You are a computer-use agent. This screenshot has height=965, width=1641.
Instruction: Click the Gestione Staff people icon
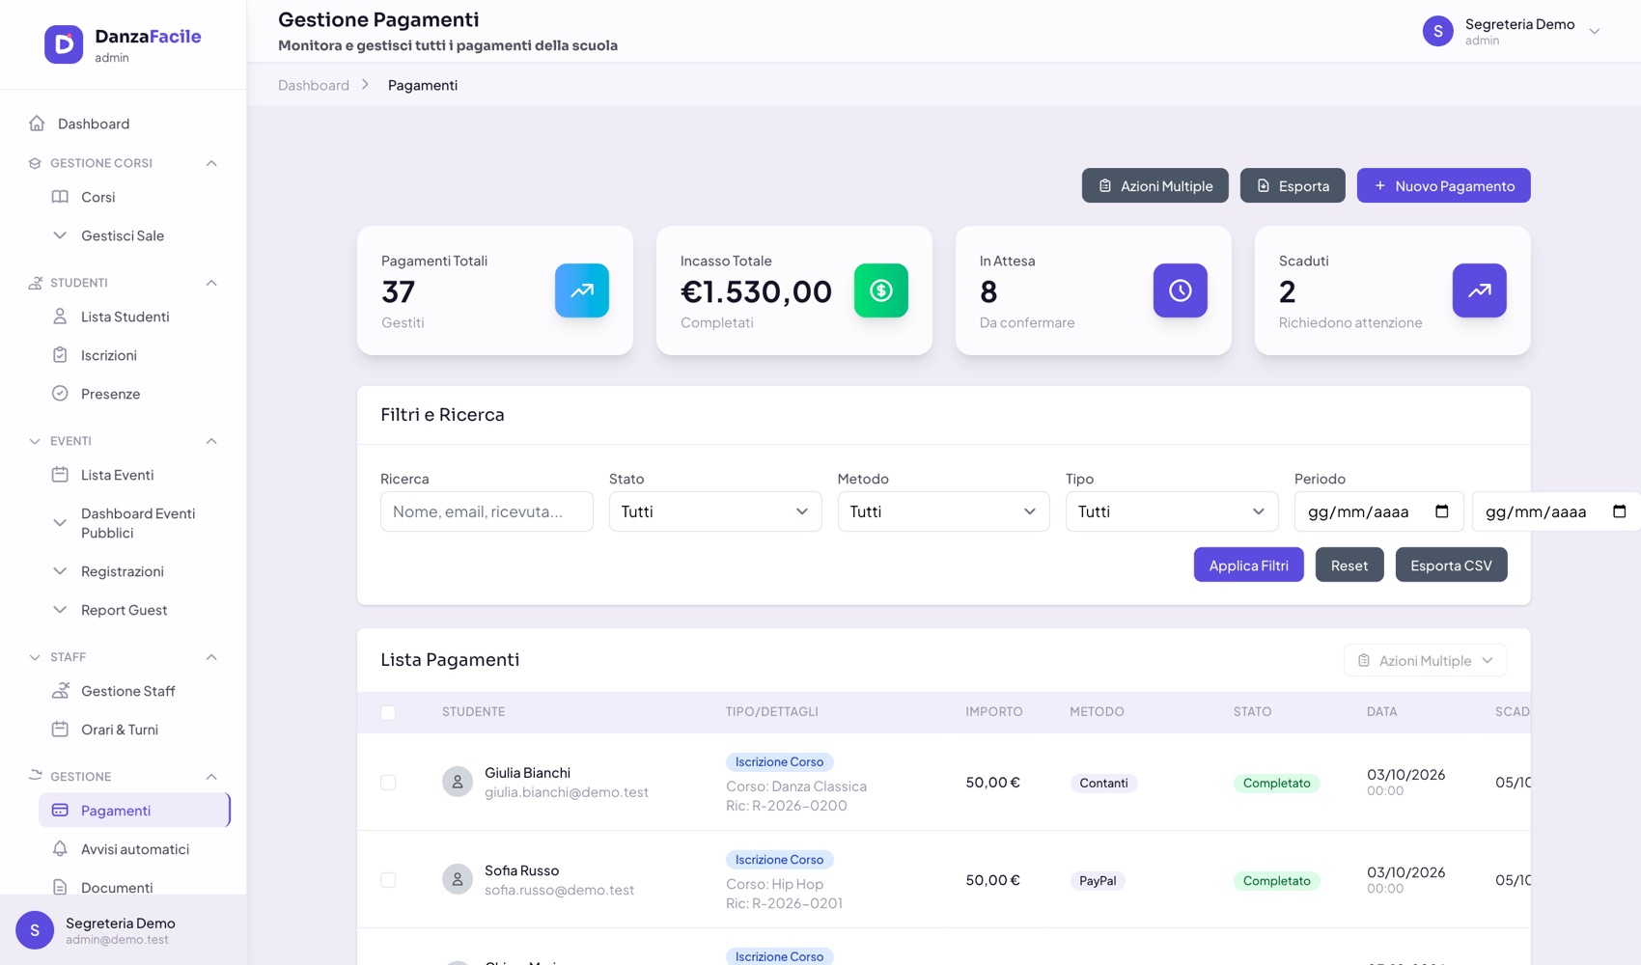coord(60,691)
